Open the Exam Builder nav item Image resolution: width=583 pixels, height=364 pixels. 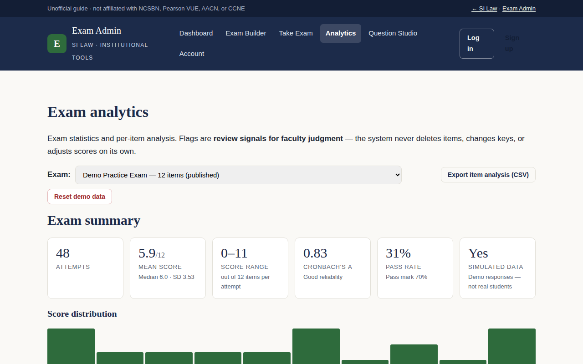(x=246, y=33)
